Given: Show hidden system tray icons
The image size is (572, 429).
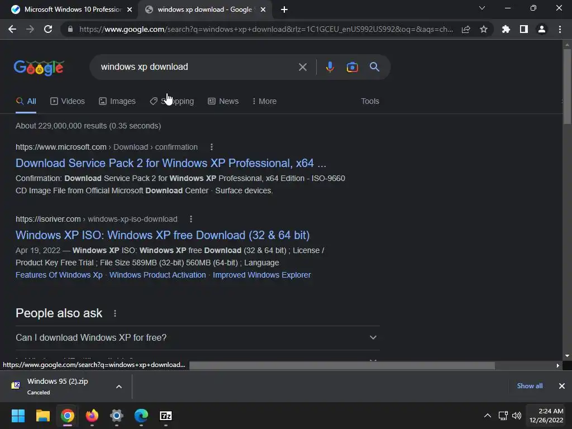Looking at the screenshot, I should 487,416.
